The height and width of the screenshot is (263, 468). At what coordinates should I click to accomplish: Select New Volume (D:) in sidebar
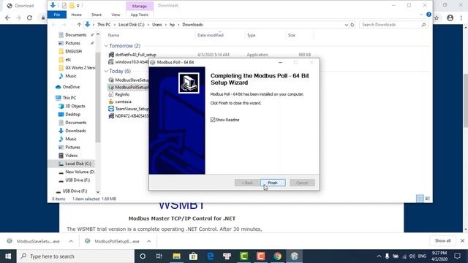(80, 172)
